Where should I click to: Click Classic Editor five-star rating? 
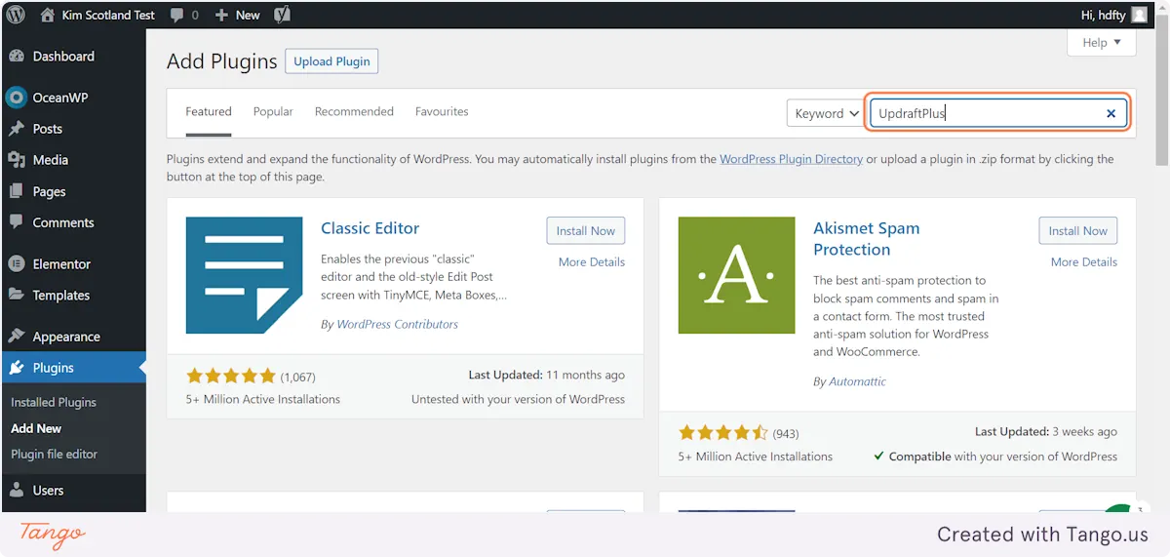(231, 377)
